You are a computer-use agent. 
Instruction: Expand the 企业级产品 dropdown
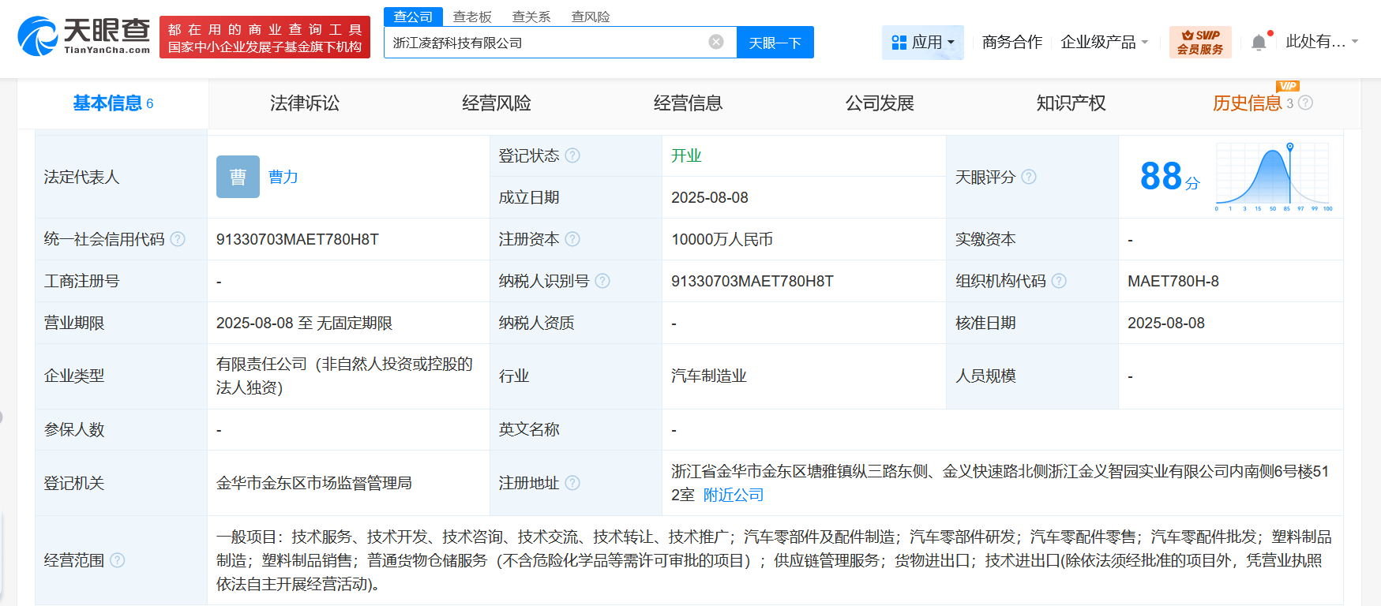(x=1104, y=42)
